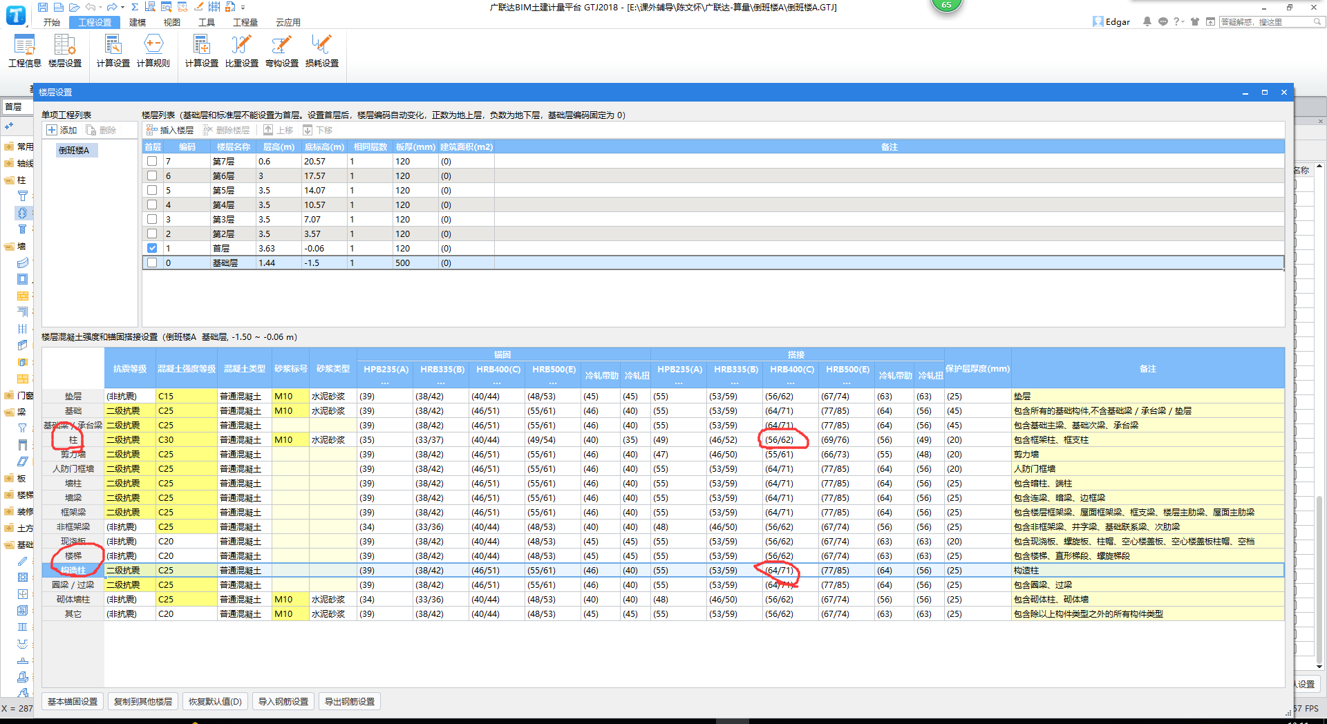Open 损耗设置 loss settings tool

pyautogui.click(x=322, y=51)
